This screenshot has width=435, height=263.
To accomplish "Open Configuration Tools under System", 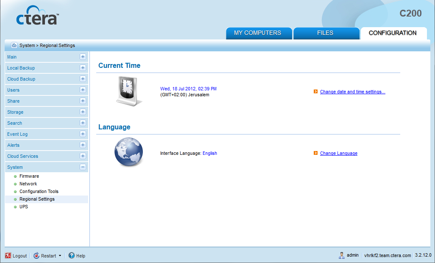I will [39, 191].
